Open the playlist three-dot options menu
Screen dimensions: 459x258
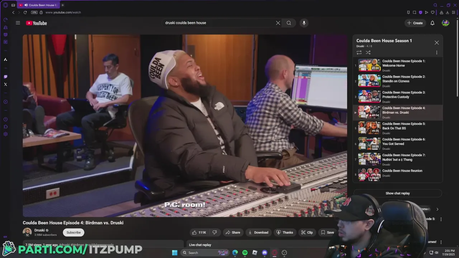[436, 53]
